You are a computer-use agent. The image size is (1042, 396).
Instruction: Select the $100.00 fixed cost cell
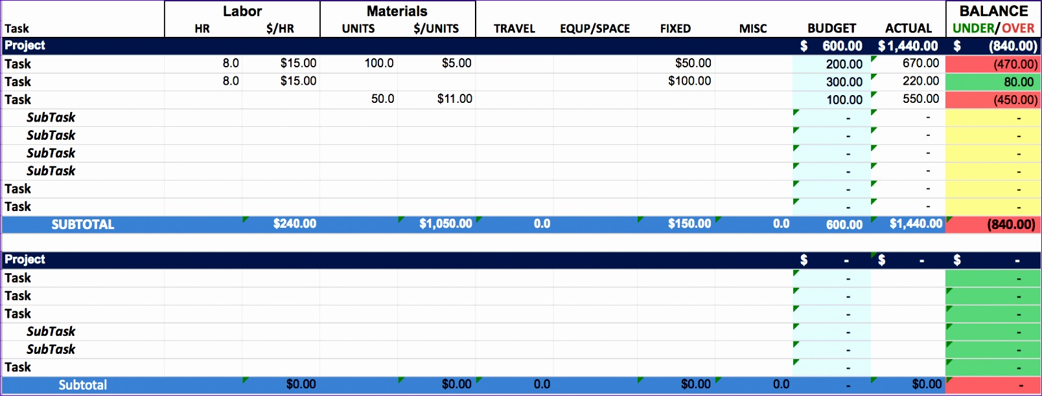tap(689, 81)
